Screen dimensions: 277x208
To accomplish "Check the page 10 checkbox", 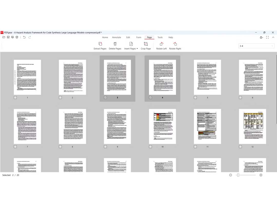I will (150, 147).
